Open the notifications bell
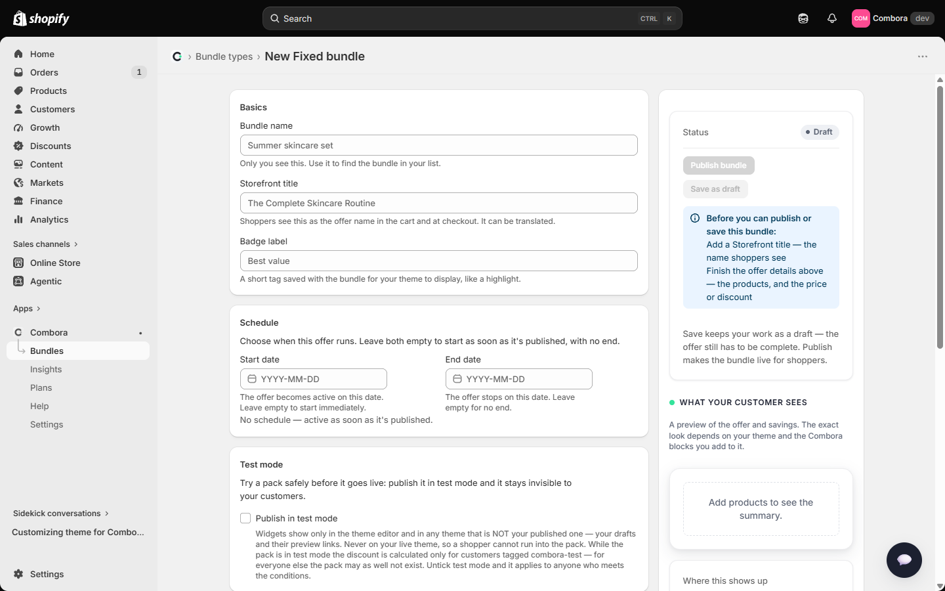The width and height of the screenshot is (945, 591). click(832, 18)
